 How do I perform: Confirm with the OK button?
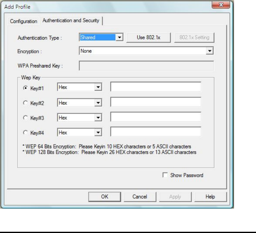click(x=105, y=197)
